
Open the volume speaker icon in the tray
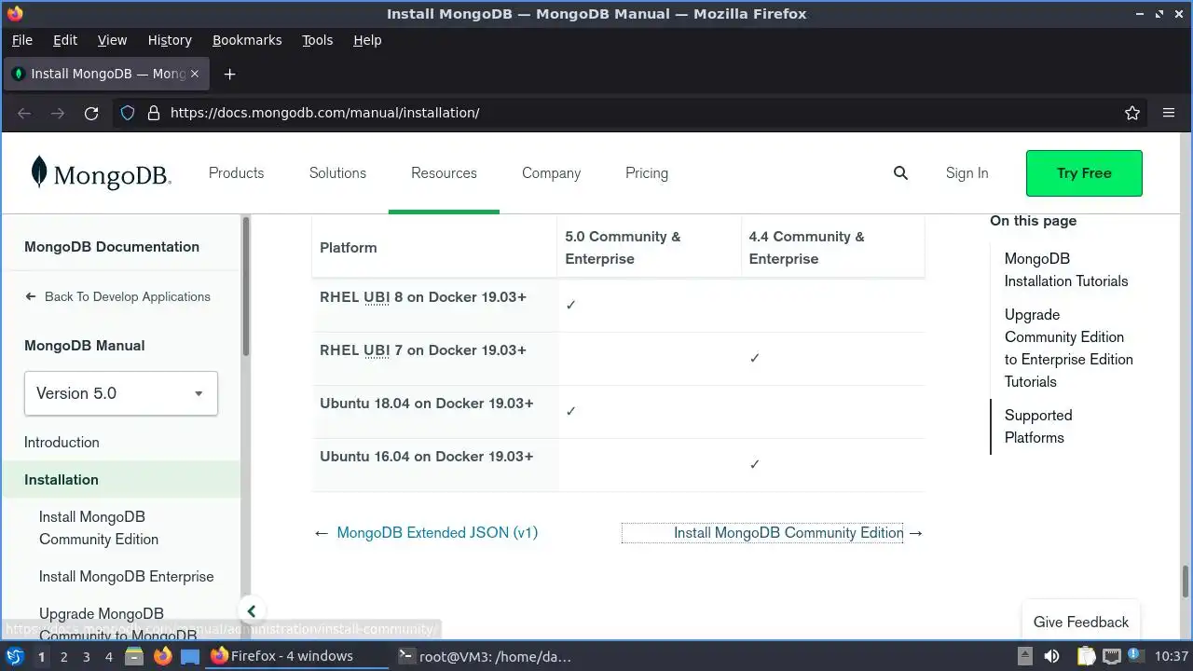pos(1052,656)
